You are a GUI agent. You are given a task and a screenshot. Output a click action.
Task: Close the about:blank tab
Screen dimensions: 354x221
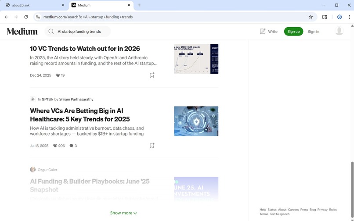coord(63,5)
